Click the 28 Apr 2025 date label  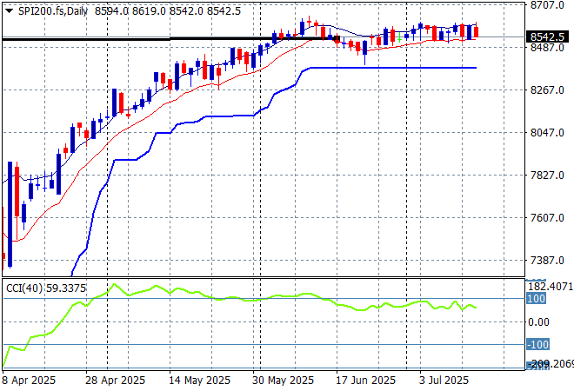(x=116, y=381)
